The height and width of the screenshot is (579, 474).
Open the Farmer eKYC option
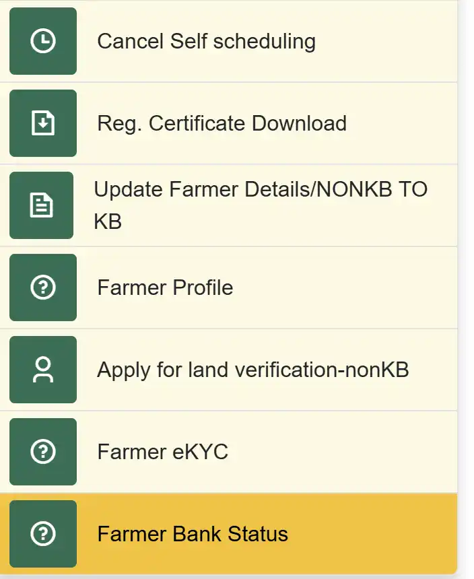(x=228, y=452)
